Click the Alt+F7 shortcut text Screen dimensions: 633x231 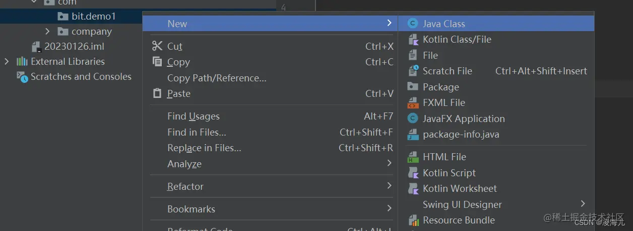(378, 116)
